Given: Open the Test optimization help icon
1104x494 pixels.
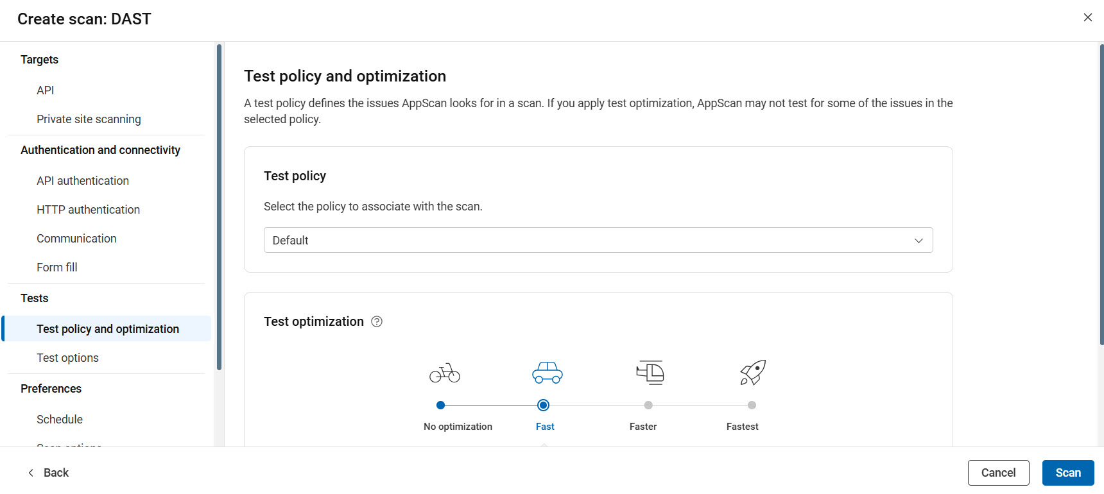Looking at the screenshot, I should pos(377,321).
